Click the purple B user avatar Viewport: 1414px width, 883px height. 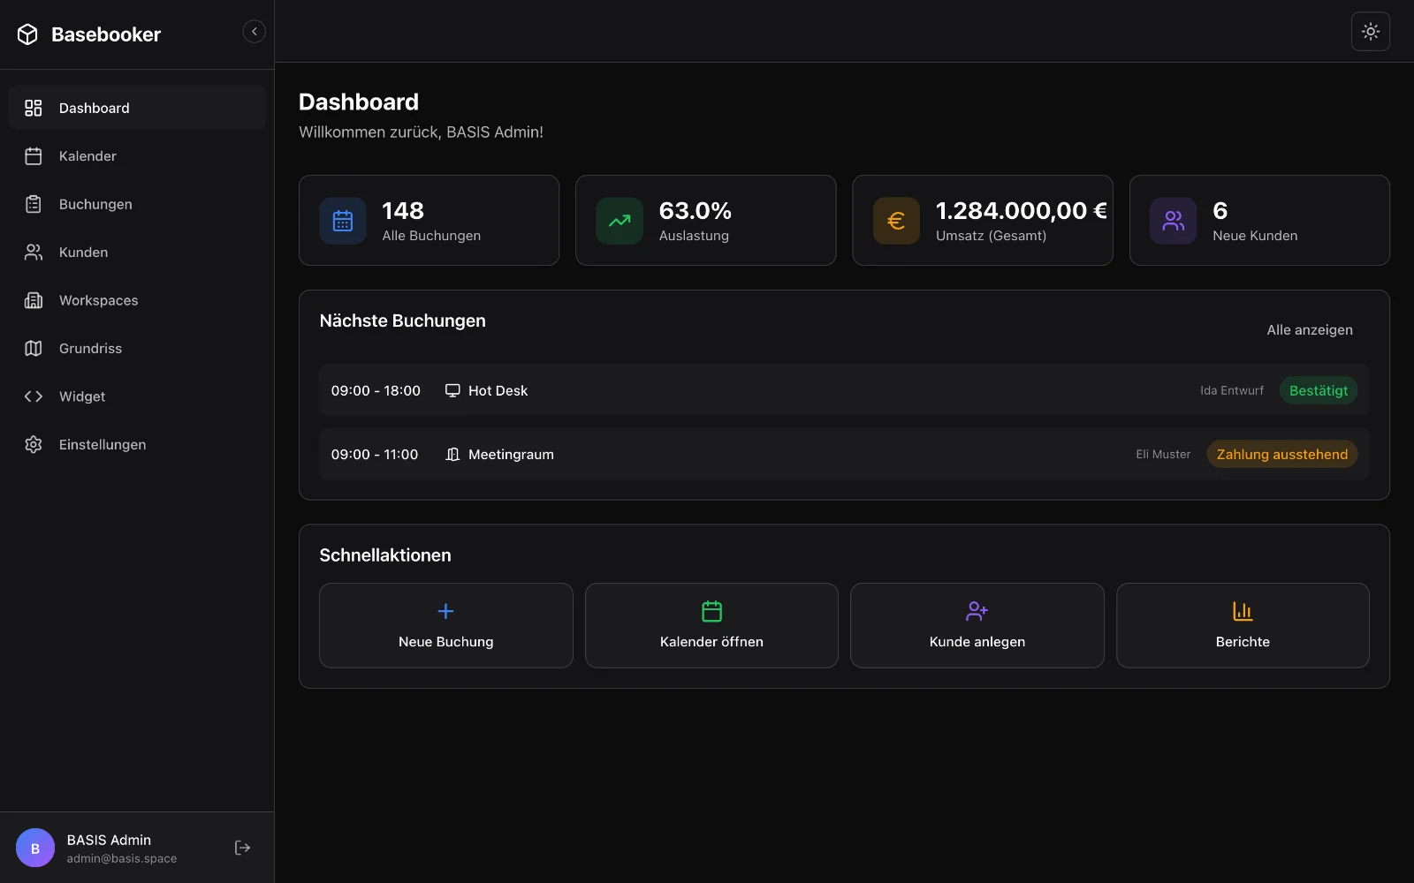coord(35,848)
